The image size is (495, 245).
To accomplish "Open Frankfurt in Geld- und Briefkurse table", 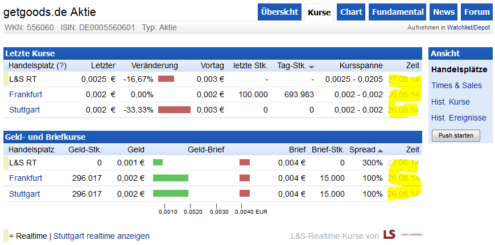I will (x=26, y=178).
